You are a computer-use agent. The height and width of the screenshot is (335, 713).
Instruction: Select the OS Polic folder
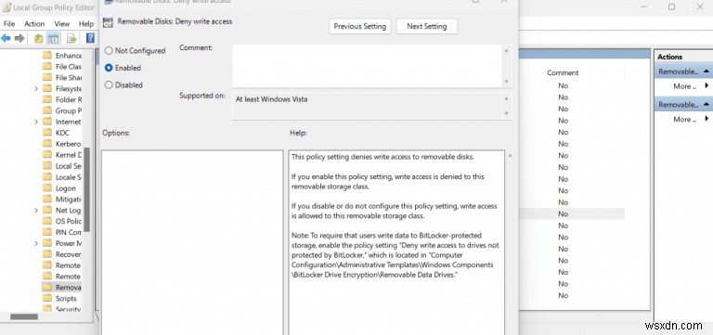(x=62, y=221)
